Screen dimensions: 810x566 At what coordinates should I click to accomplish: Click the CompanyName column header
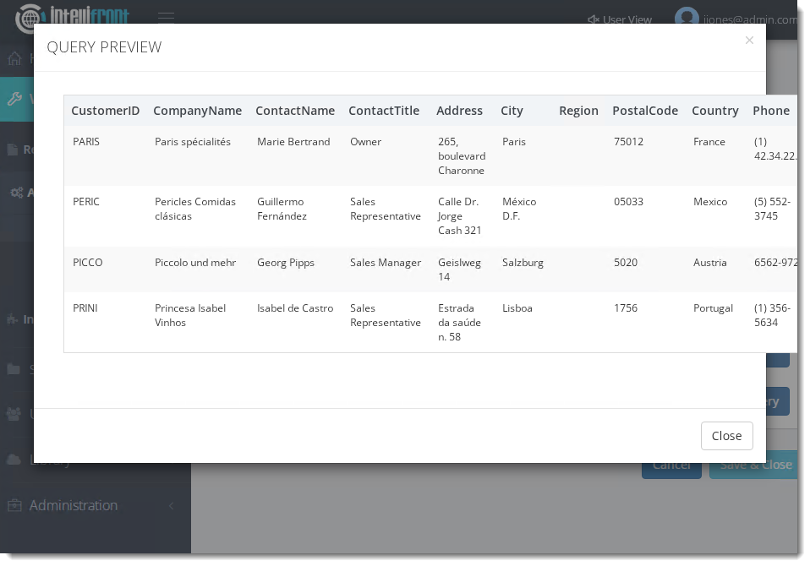[x=197, y=111]
